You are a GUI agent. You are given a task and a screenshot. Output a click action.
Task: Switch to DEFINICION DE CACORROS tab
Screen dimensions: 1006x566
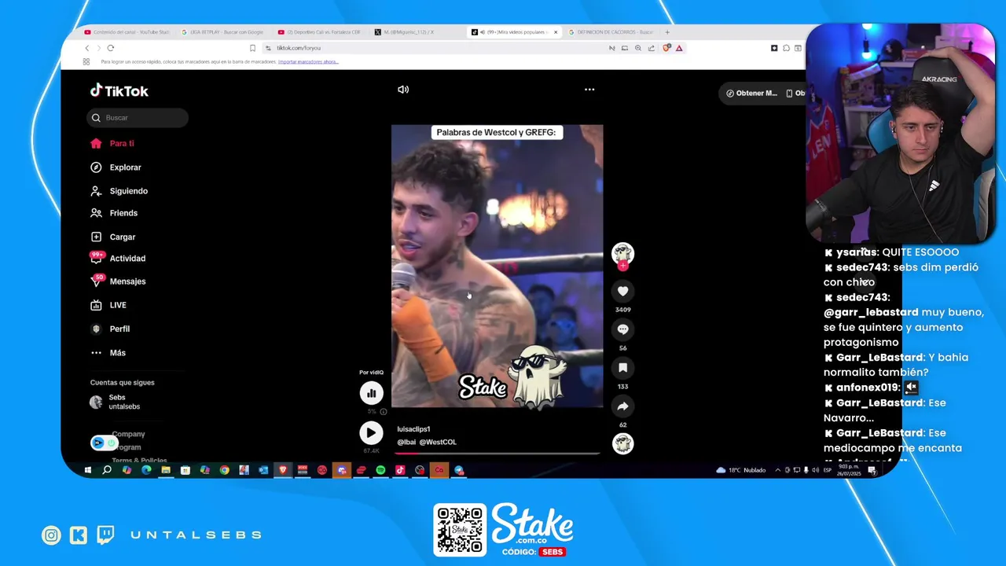pyautogui.click(x=610, y=32)
